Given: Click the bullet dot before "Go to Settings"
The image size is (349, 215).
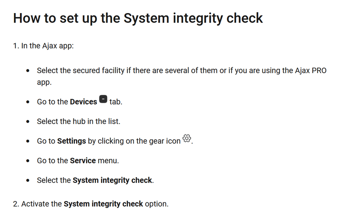Looking at the screenshot, I should [x=28, y=141].
